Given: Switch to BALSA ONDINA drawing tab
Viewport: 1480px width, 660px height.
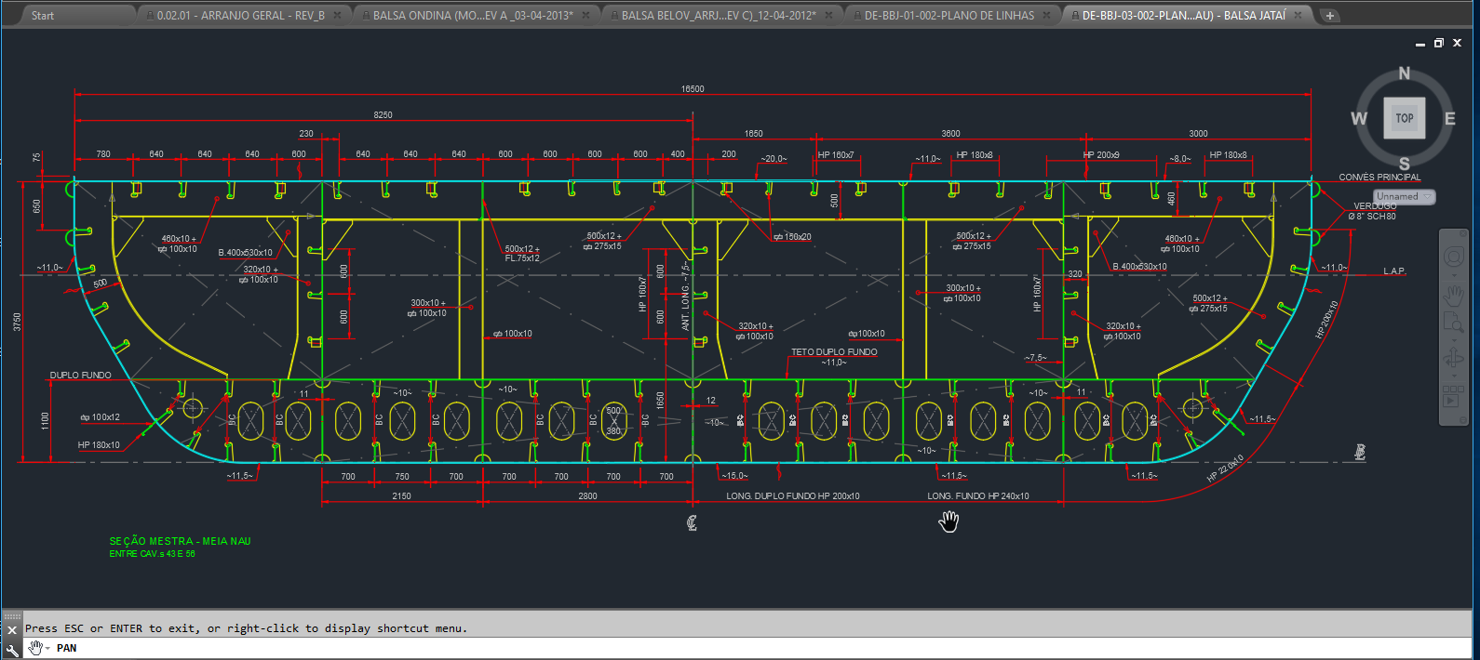Looking at the screenshot, I should coord(472,16).
